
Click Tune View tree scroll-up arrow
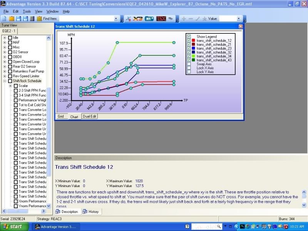49,38
